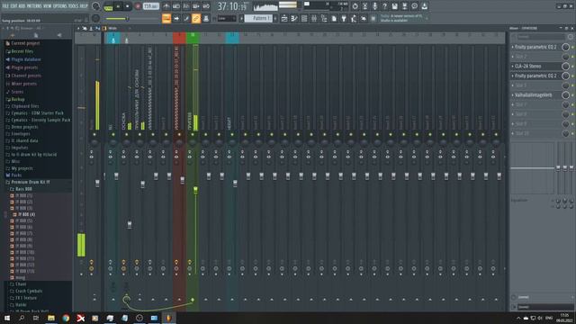
Task: Click the Help question mark icon
Action: tap(384, 6)
